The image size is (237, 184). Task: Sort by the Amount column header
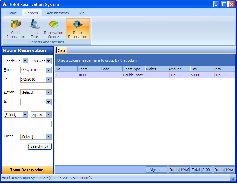click(x=179, y=69)
